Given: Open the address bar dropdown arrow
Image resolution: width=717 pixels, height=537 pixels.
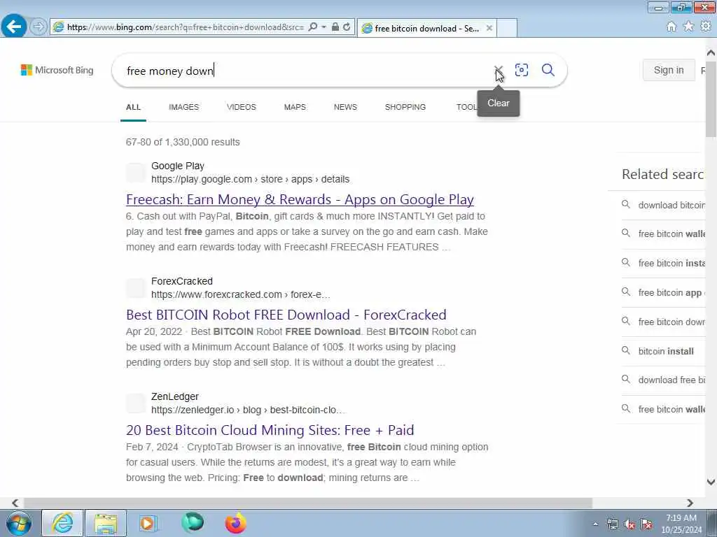Looking at the screenshot, I should coord(323,27).
